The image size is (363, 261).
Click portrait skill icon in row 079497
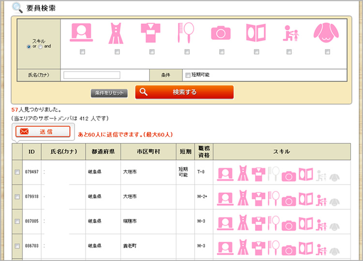pyautogui.click(x=225, y=174)
